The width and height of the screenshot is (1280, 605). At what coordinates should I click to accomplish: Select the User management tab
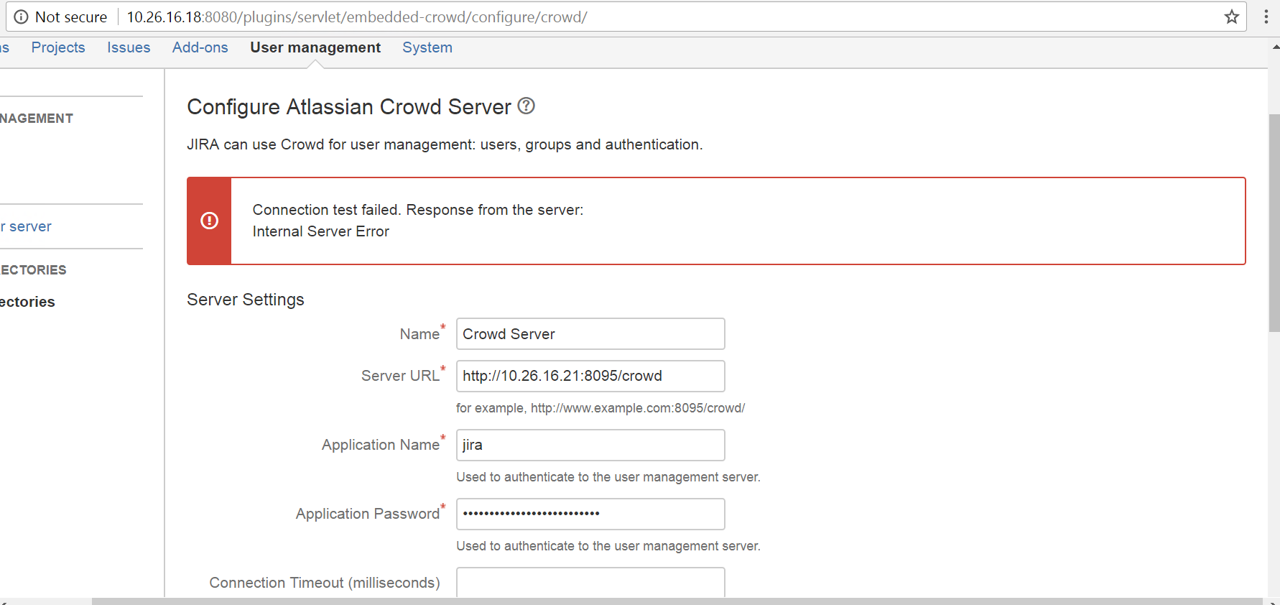(315, 47)
